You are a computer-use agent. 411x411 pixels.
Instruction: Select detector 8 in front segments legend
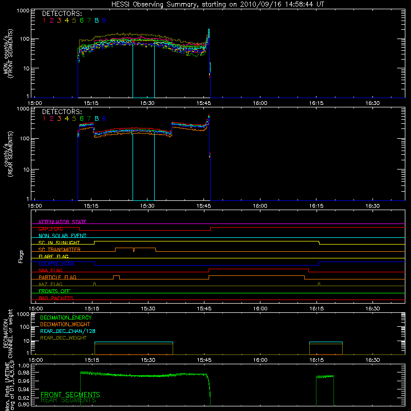point(97,21)
